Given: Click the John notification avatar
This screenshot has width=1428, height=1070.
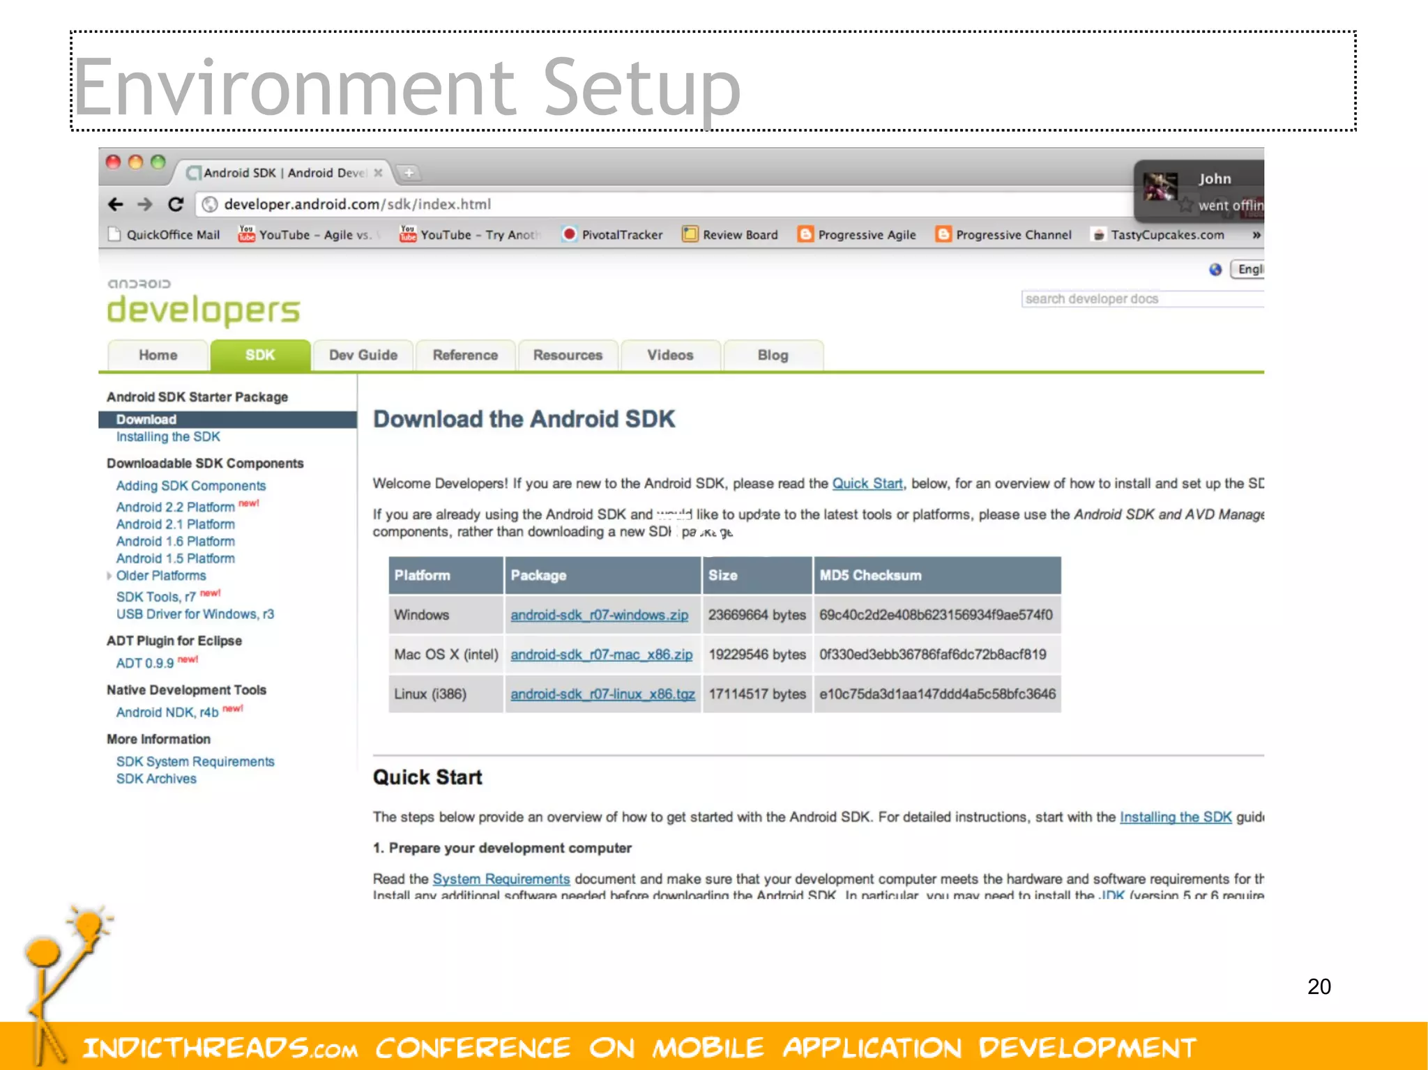Looking at the screenshot, I should (x=1160, y=188).
